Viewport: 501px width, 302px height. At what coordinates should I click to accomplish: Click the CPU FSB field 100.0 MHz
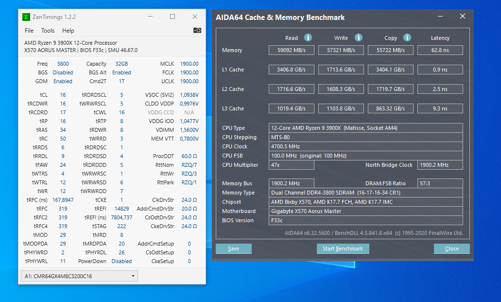click(366, 156)
